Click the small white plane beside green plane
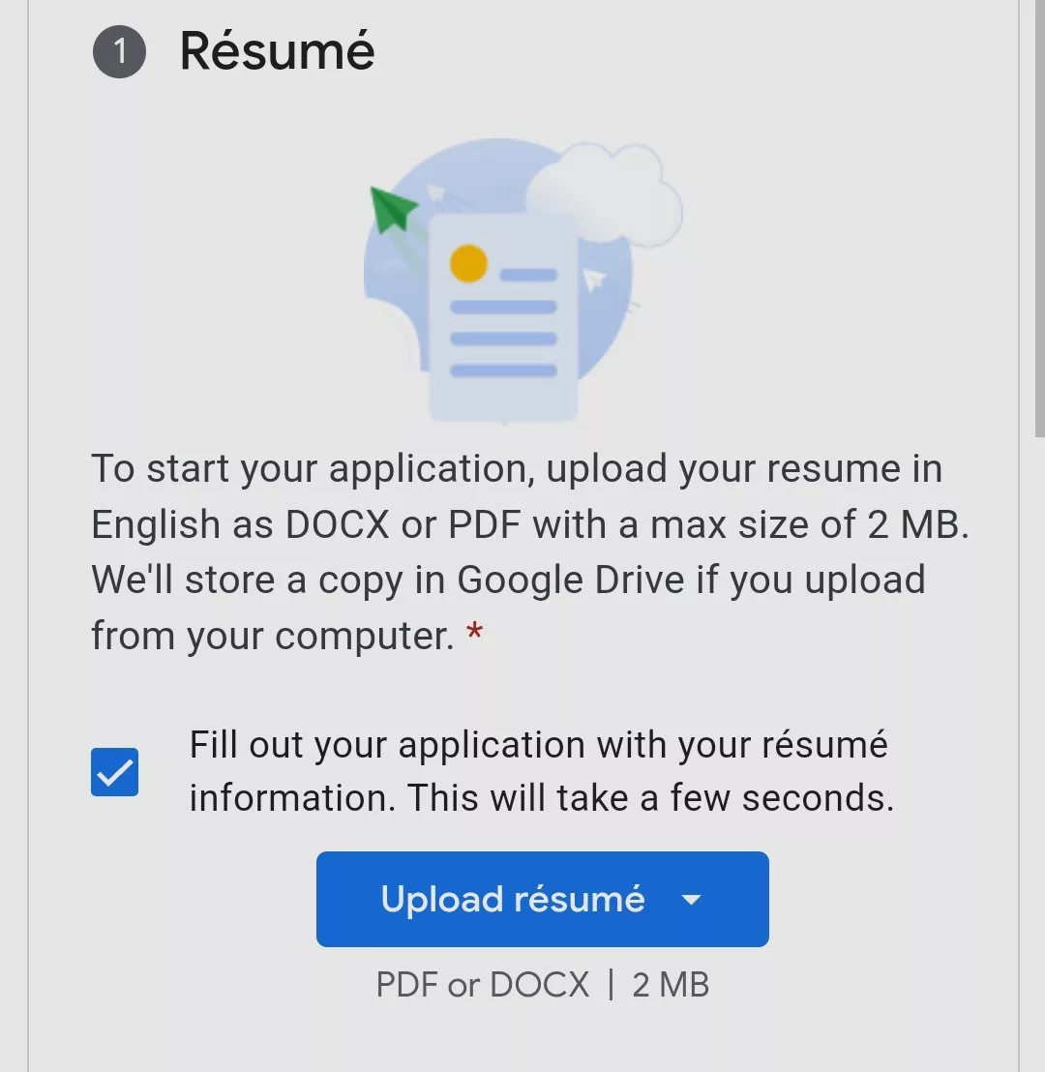 pos(437,194)
